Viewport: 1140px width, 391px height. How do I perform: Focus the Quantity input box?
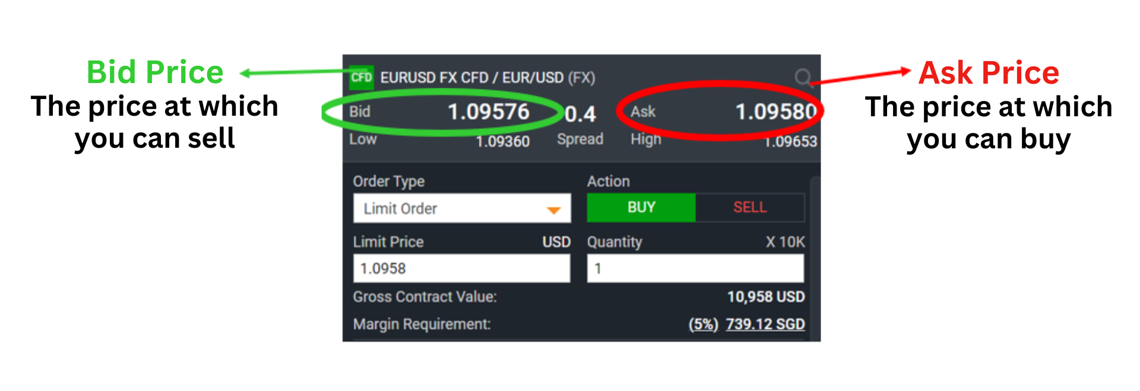coord(696,268)
